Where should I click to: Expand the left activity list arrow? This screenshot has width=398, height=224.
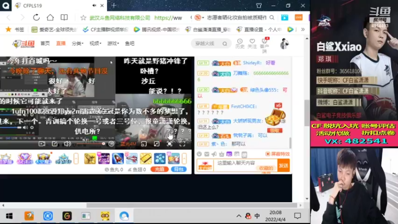tap(76, 159)
